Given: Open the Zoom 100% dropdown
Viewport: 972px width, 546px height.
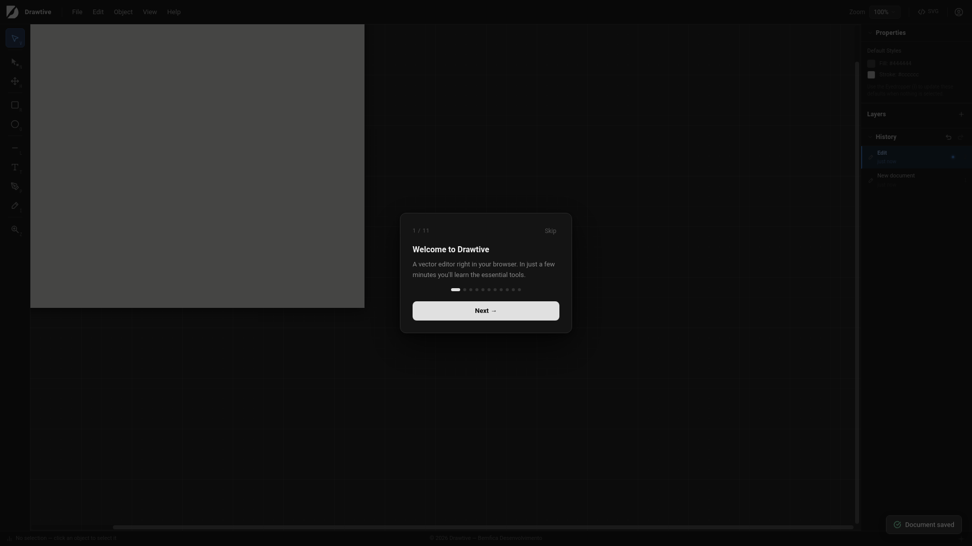Looking at the screenshot, I should point(884,12).
